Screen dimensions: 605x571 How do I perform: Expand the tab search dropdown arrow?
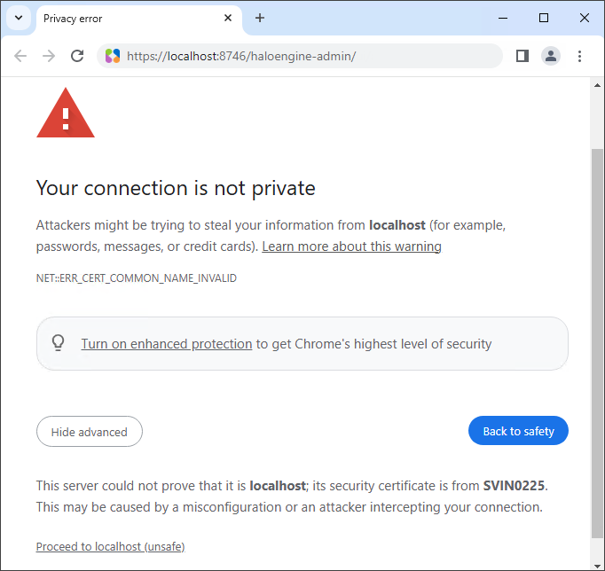[x=17, y=18]
